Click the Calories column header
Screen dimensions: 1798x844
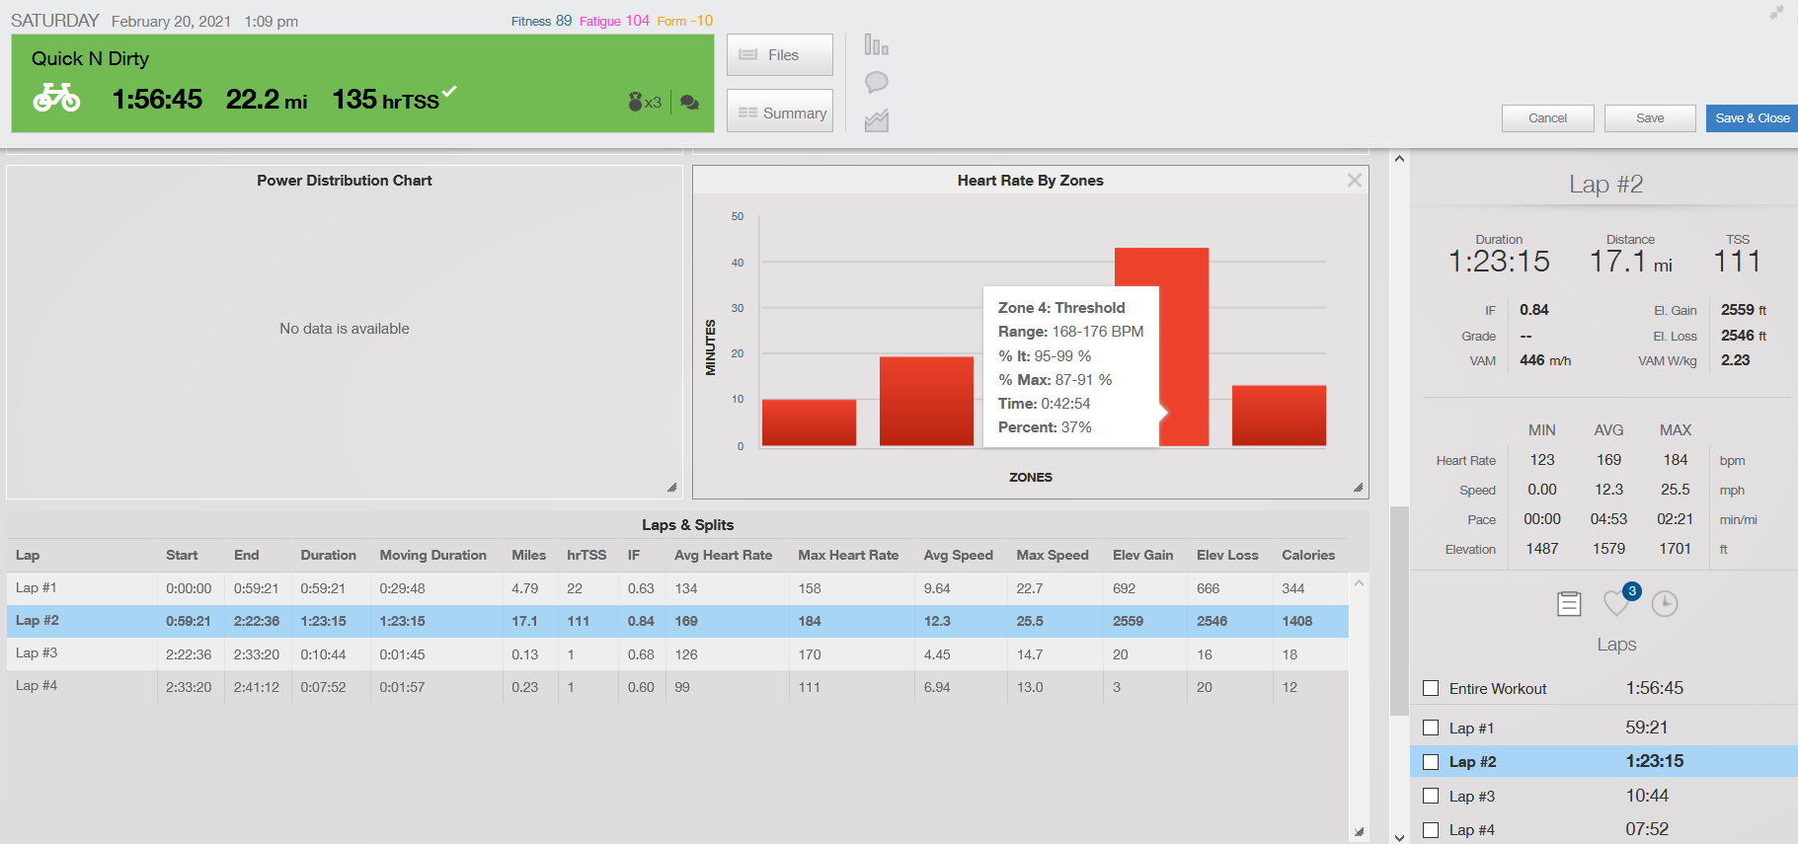pos(1308,555)
